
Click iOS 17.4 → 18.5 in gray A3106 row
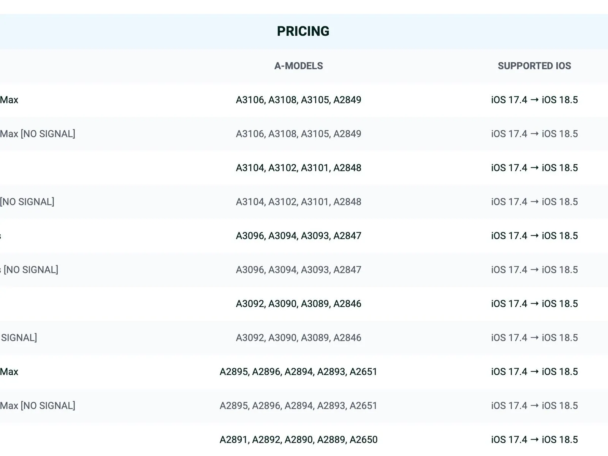click(534, 134)
